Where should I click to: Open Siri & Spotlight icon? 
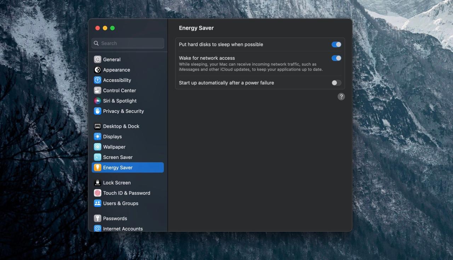97,100
